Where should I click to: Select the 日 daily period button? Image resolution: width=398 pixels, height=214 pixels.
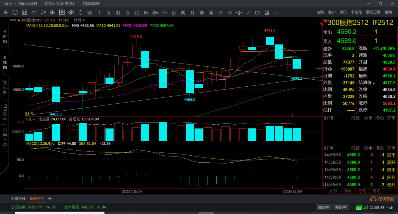[174, 13]
